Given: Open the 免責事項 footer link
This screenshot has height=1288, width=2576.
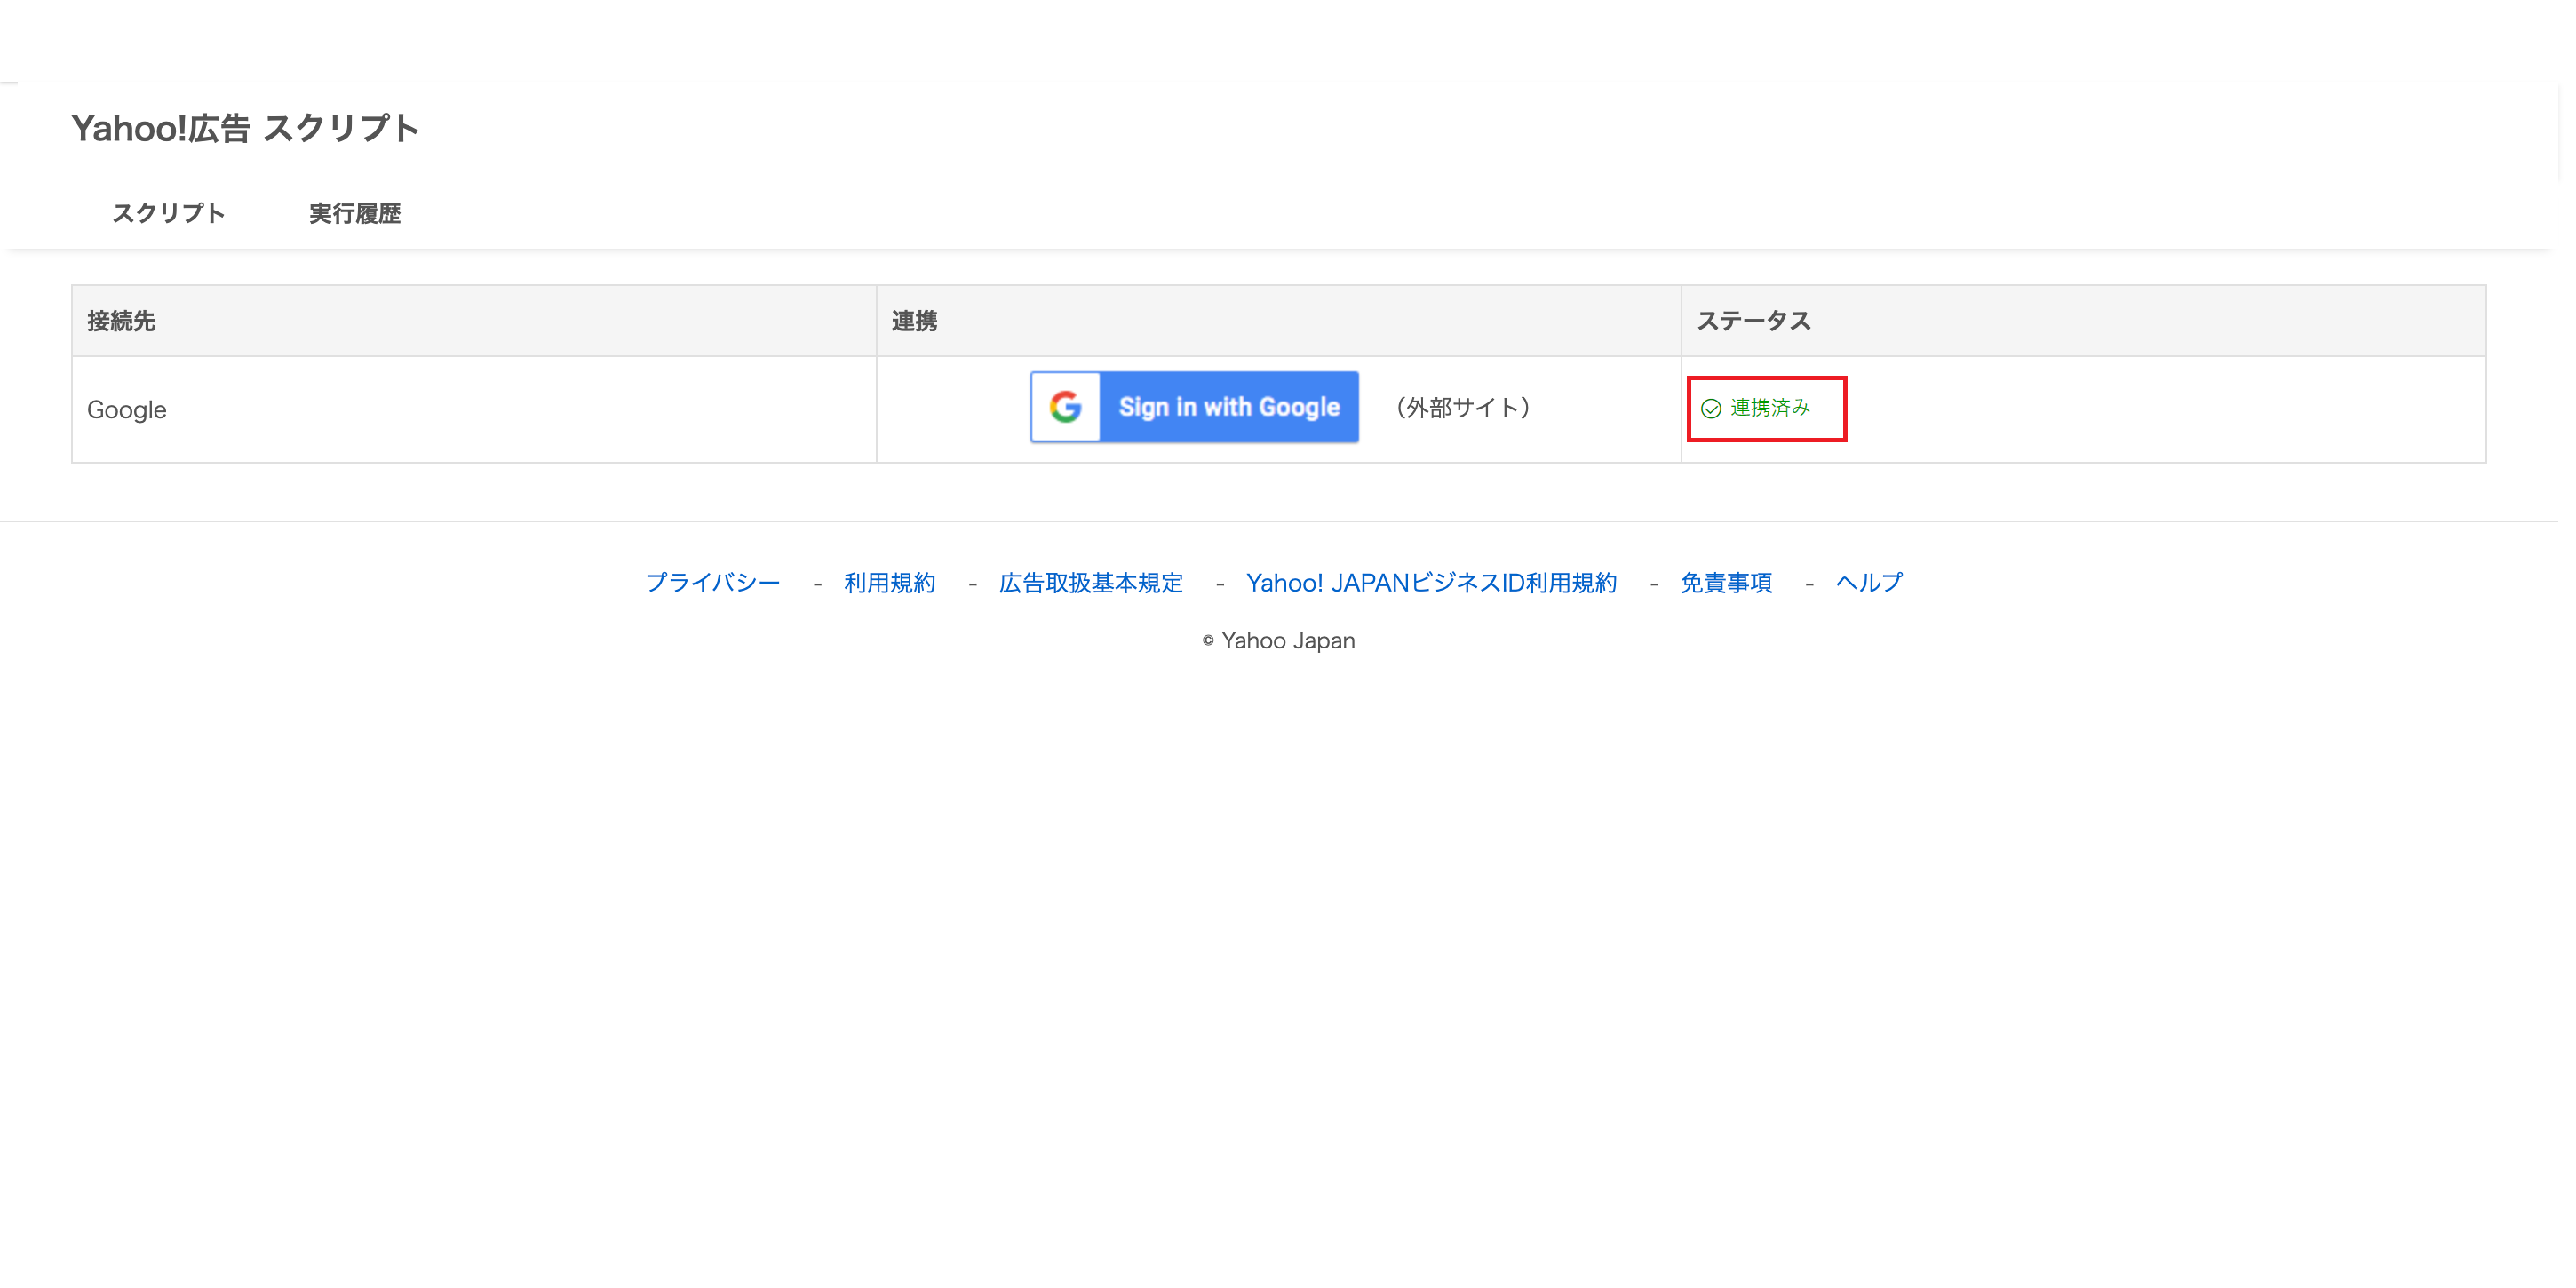Looking at the screenshot, I should [1726, 582].
